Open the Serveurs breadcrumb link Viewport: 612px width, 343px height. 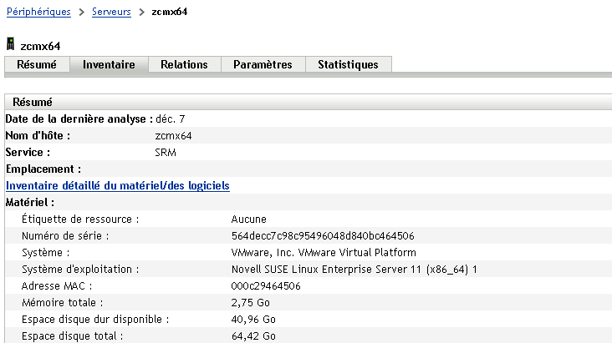click(x=117, y=13)
